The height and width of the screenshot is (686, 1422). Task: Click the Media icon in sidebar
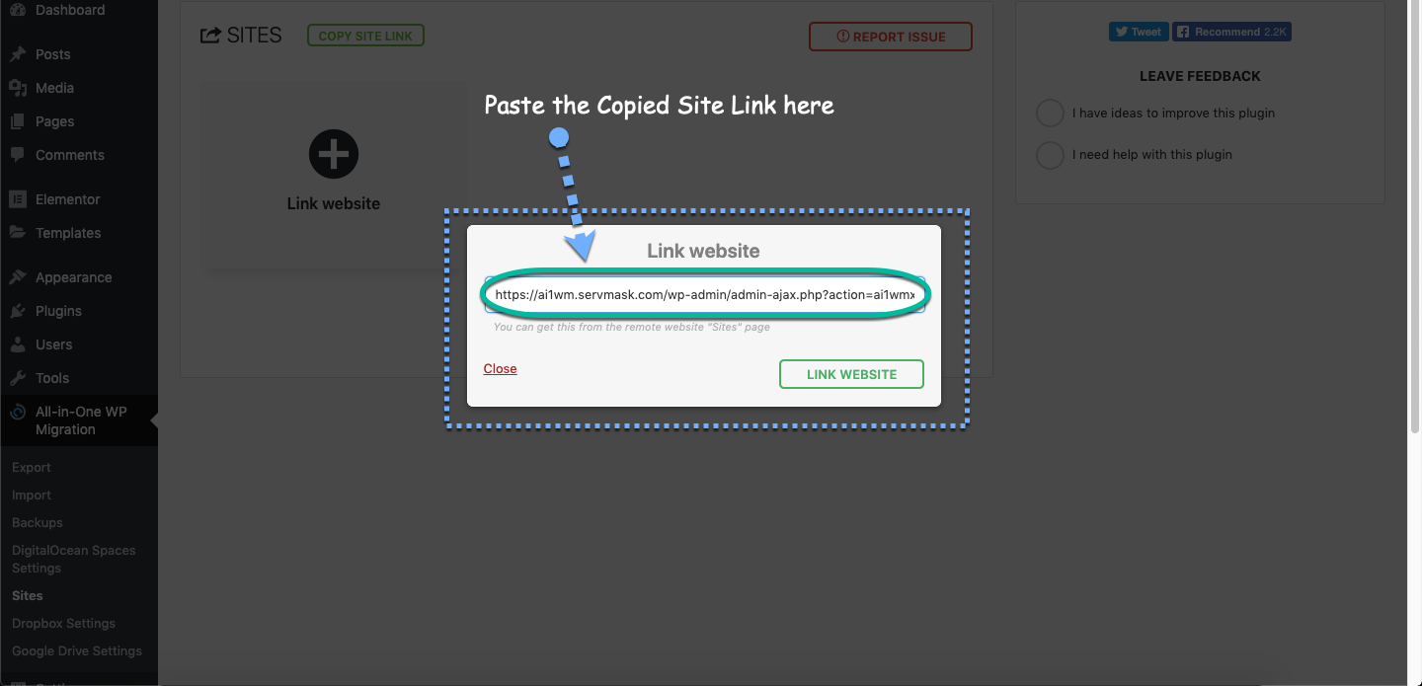18,88
